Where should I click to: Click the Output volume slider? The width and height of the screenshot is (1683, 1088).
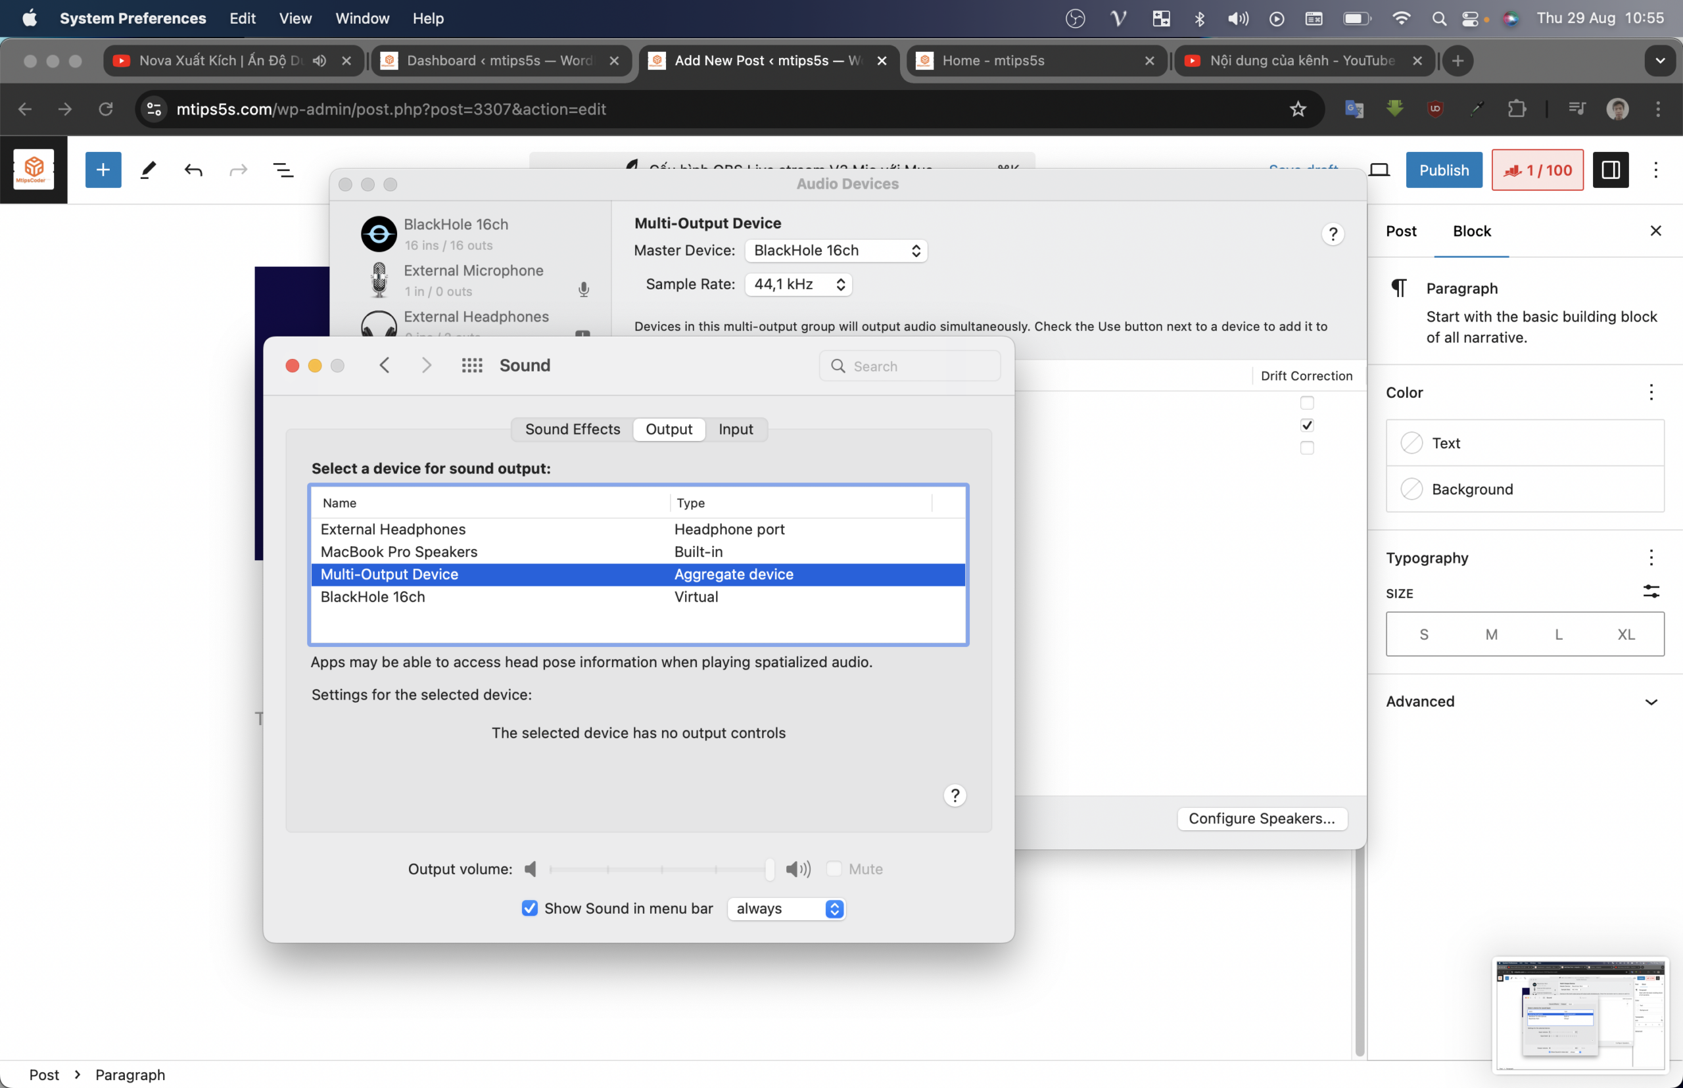[x=661, y=869]
